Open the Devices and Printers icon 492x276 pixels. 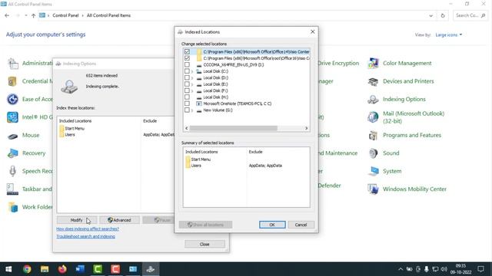click(x=373, y=81)
